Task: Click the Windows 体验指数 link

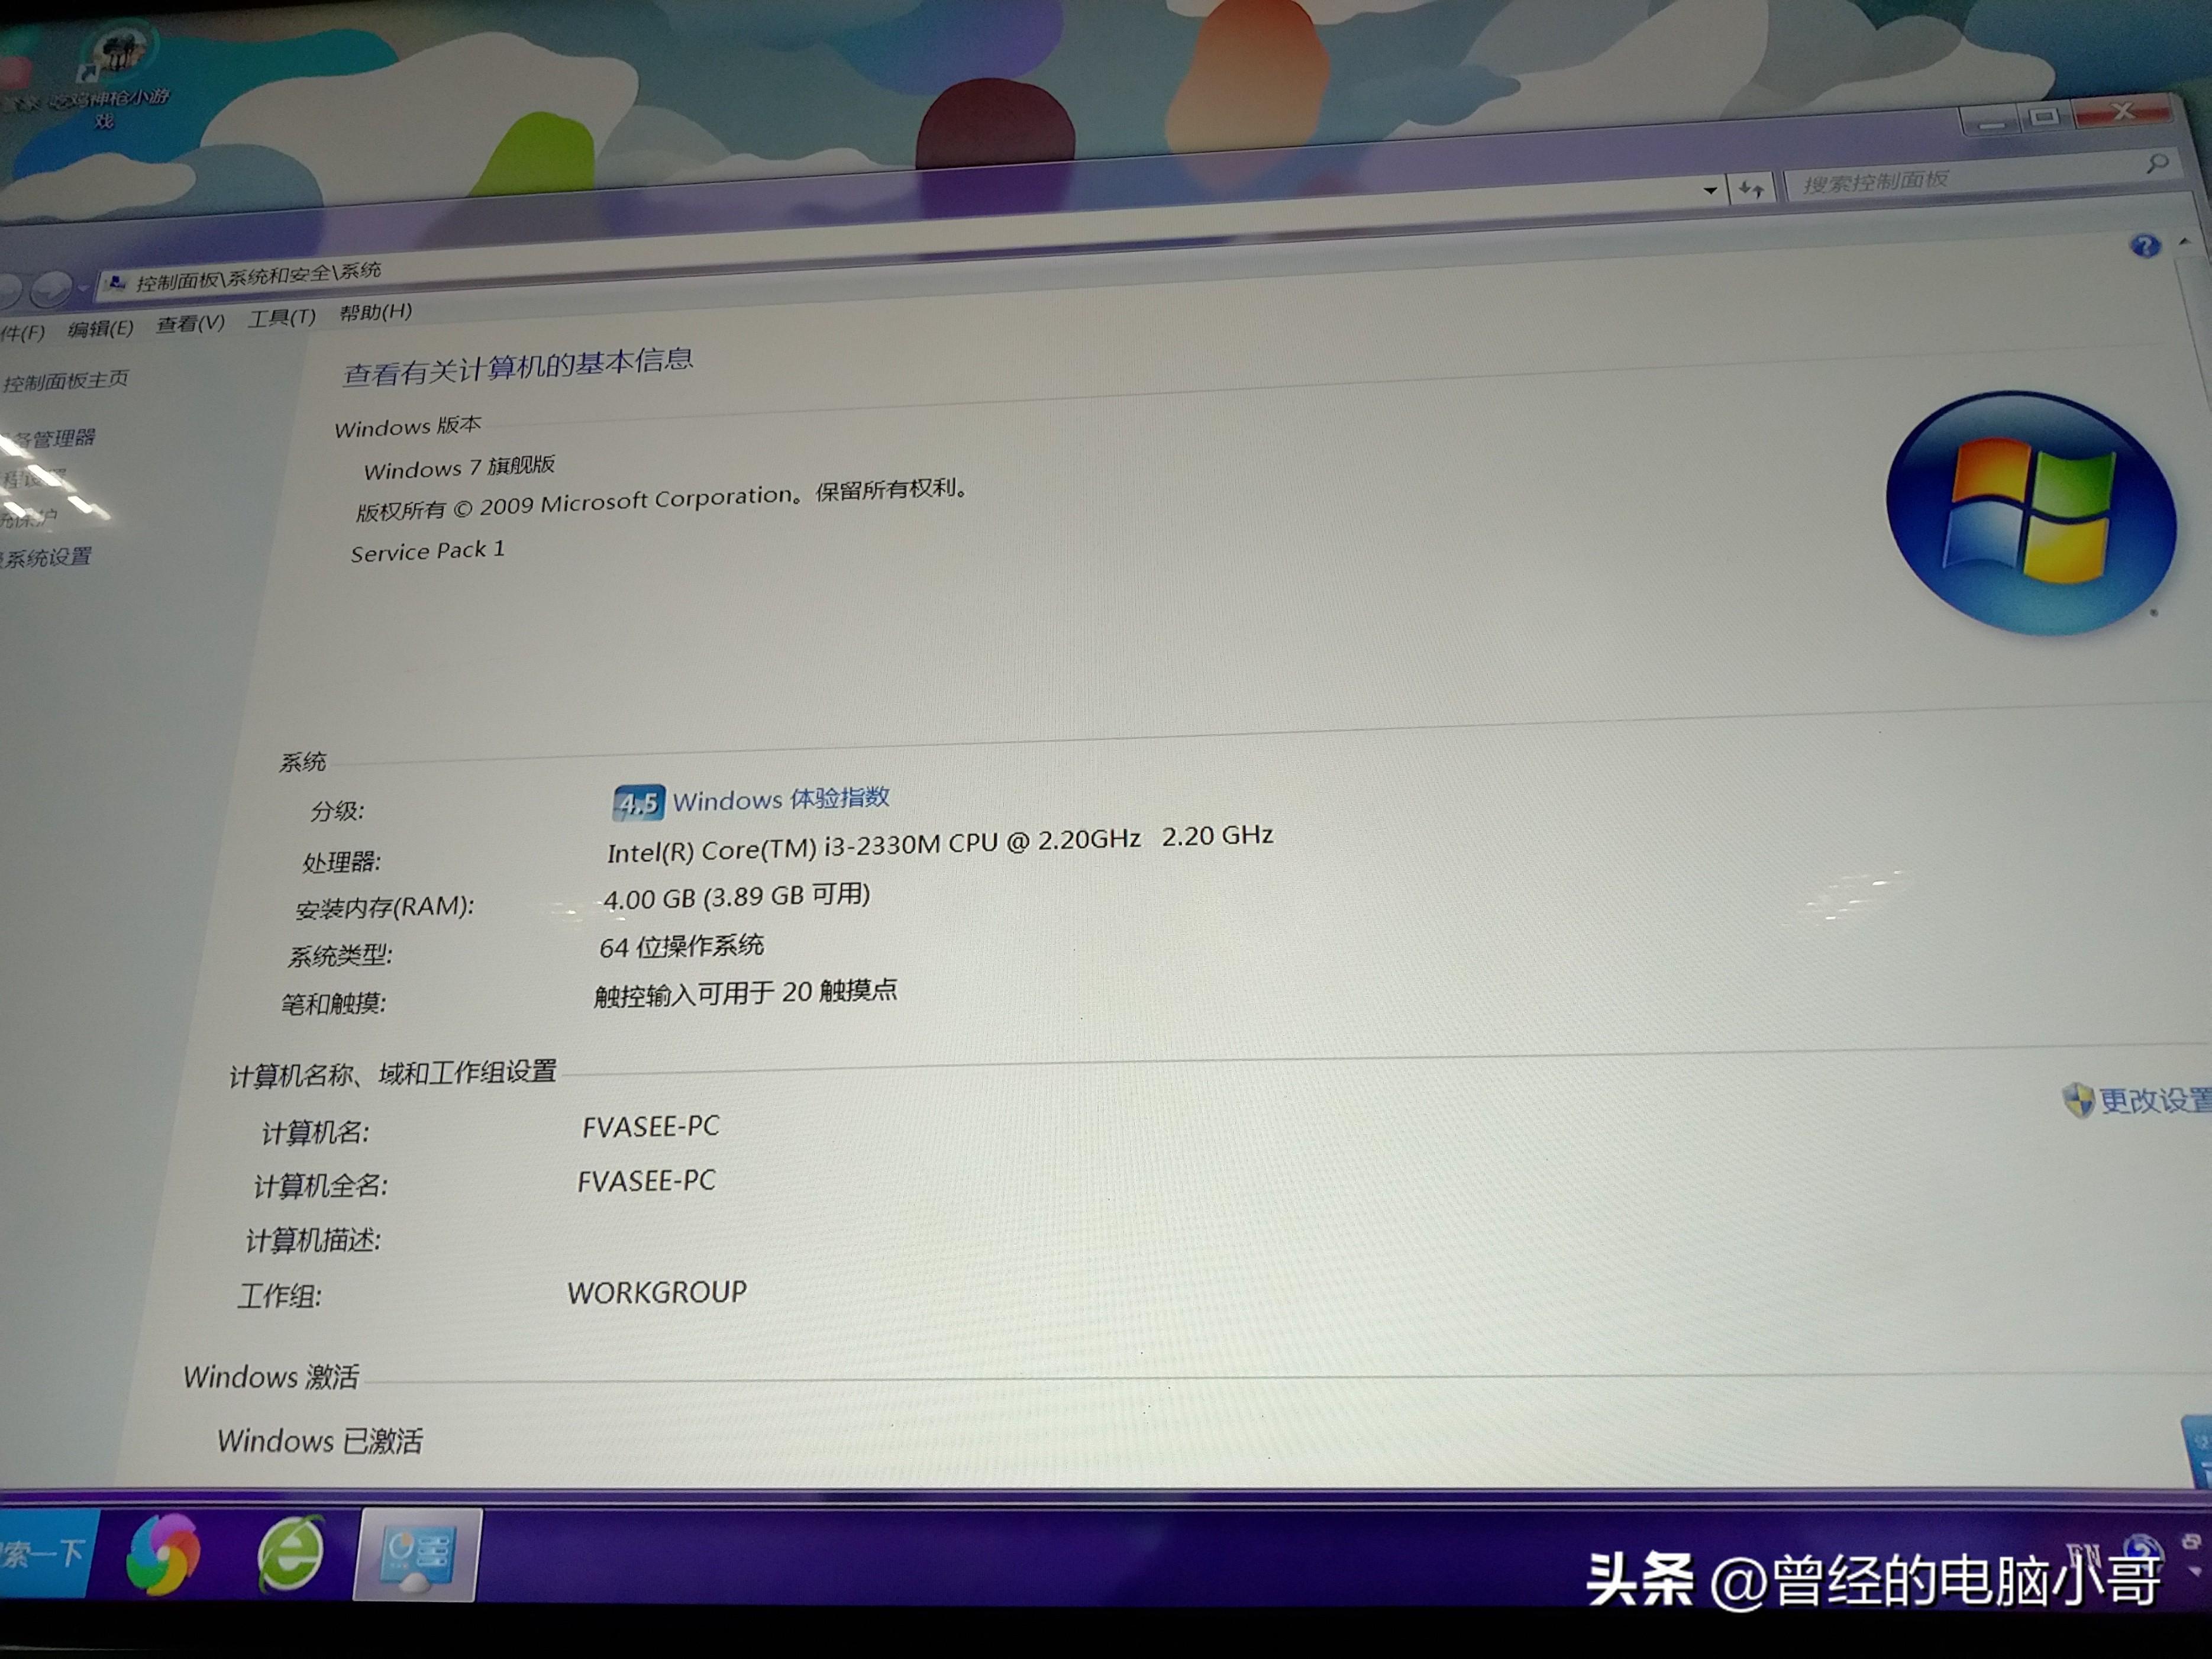Action: pos(781,798)
